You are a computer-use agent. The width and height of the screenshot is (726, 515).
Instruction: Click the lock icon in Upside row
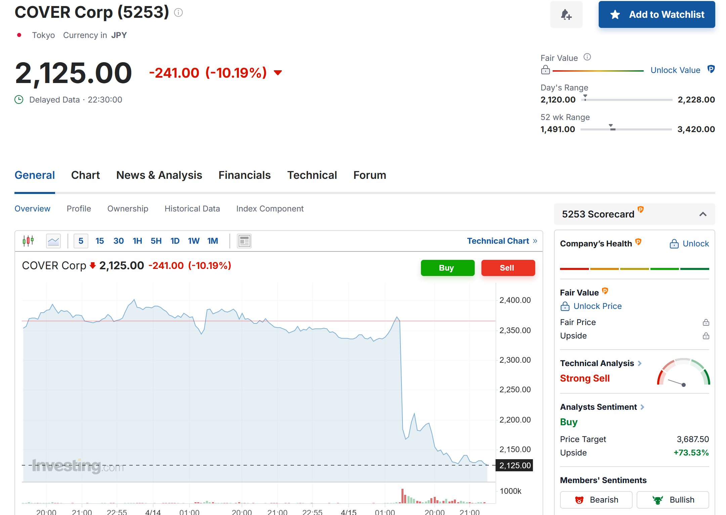[706, 336]
